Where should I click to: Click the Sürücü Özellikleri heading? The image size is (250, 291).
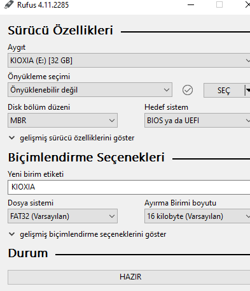[x=60, y=31]
